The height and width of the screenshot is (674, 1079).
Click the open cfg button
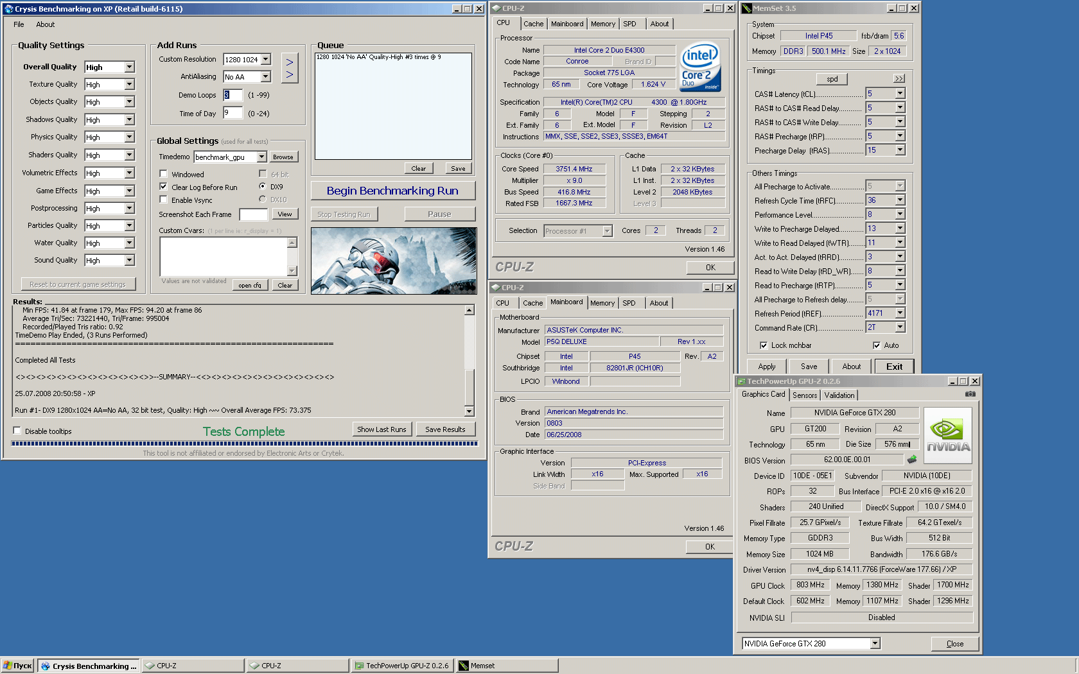[x=250, y=285]
